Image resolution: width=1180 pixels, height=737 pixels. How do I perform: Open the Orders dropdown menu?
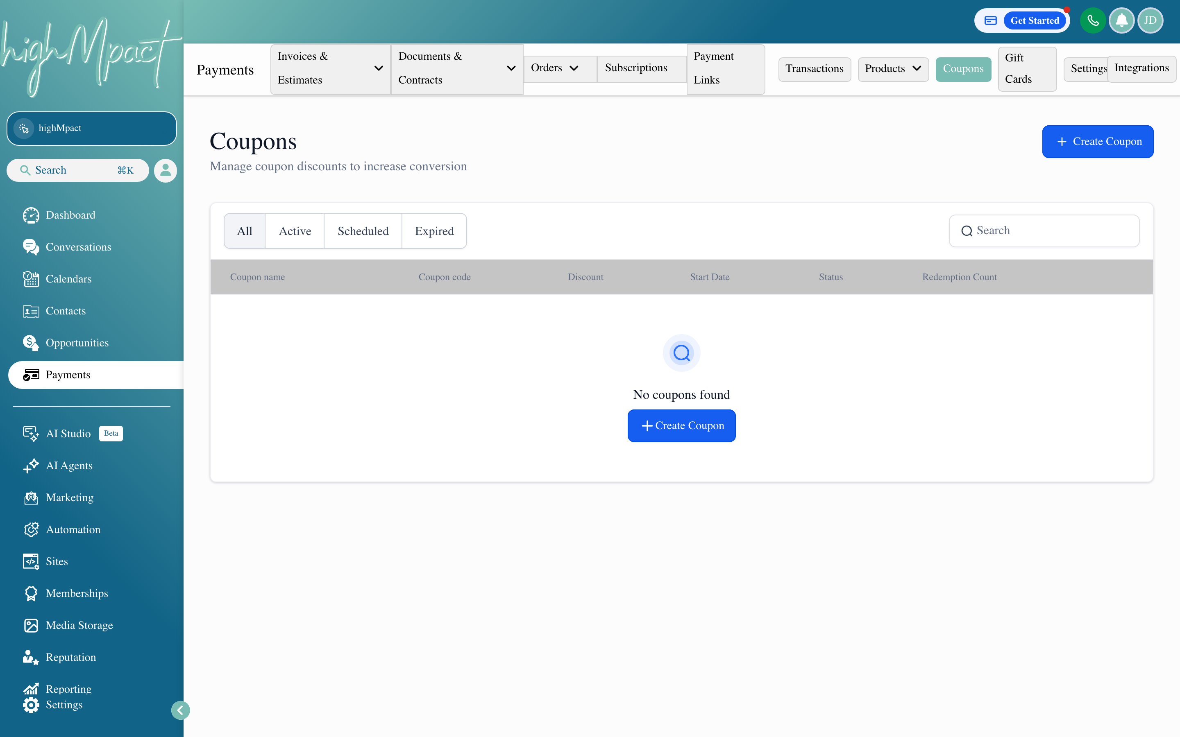point(560,68)
